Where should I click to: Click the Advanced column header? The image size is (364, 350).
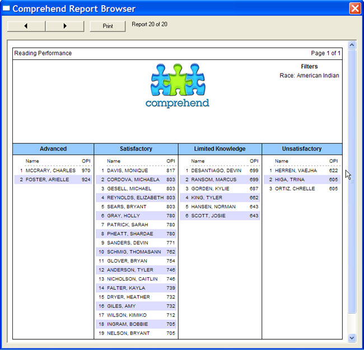[x=53, y=149]
